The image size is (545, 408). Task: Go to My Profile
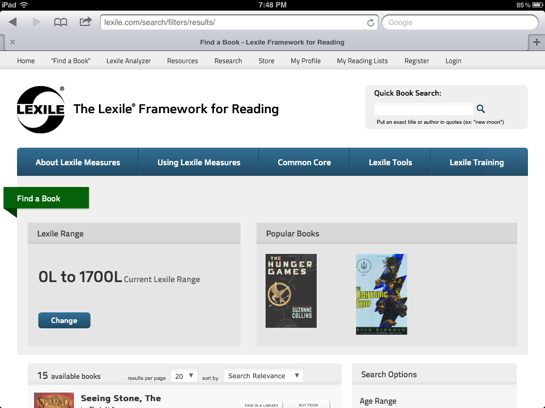pos(305,61)
